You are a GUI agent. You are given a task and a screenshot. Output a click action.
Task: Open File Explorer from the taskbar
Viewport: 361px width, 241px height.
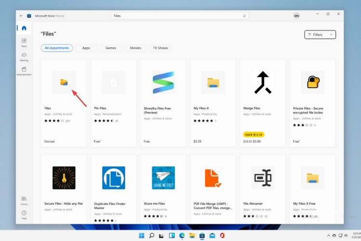[192, 236]
